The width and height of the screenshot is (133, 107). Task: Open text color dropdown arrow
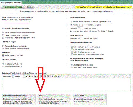54,76
